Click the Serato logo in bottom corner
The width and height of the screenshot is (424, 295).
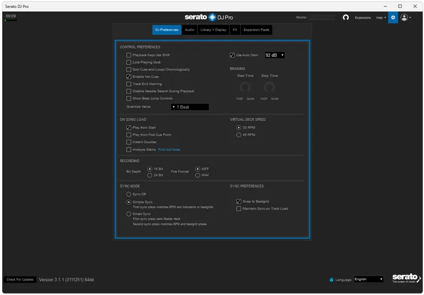(407, 278)
